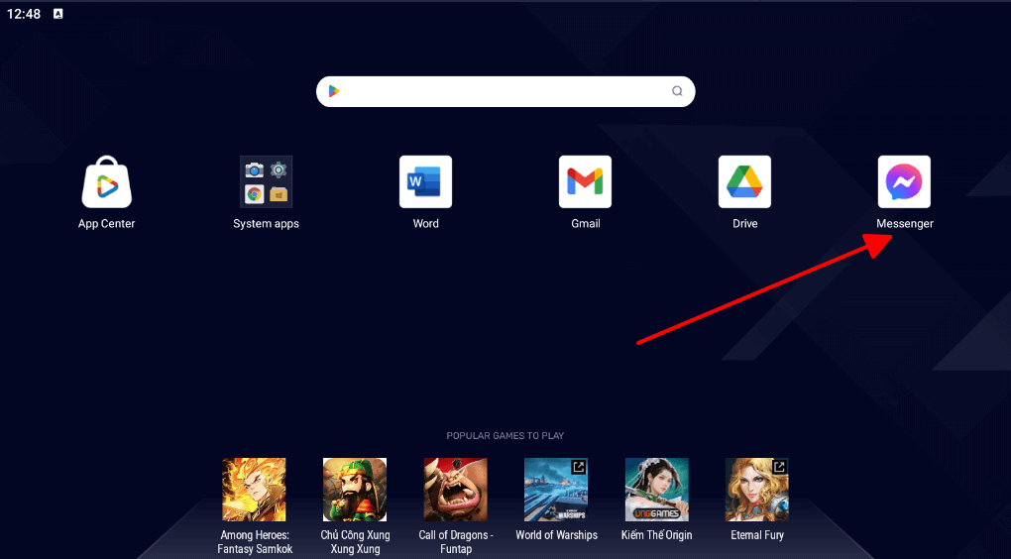Open the System apps folder
The width and height of the screenshot is (1011, 559).
[267, 181]
